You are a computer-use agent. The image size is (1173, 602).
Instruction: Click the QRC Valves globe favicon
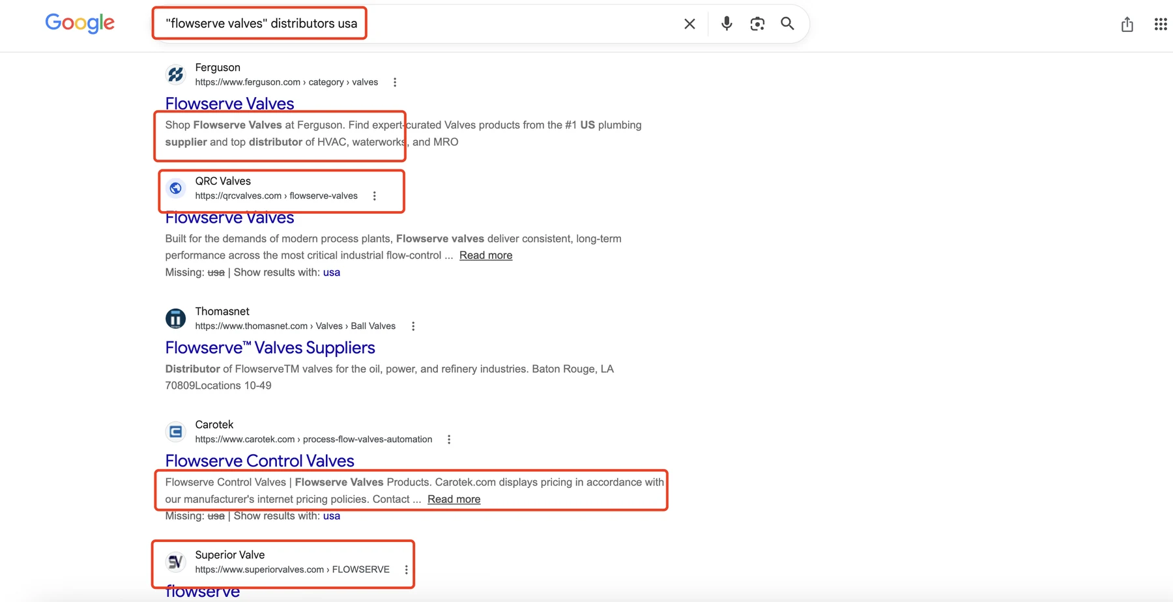click(175, 188)
